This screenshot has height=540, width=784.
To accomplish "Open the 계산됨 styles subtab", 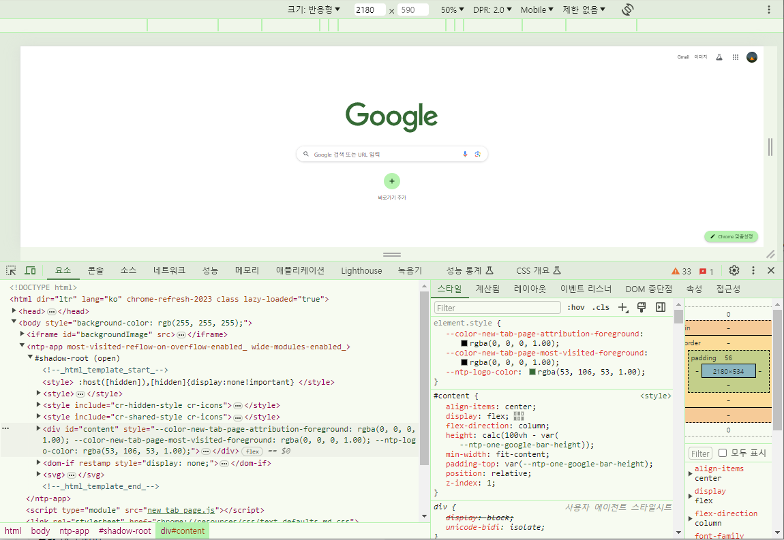I will click(x=487, y=289).
